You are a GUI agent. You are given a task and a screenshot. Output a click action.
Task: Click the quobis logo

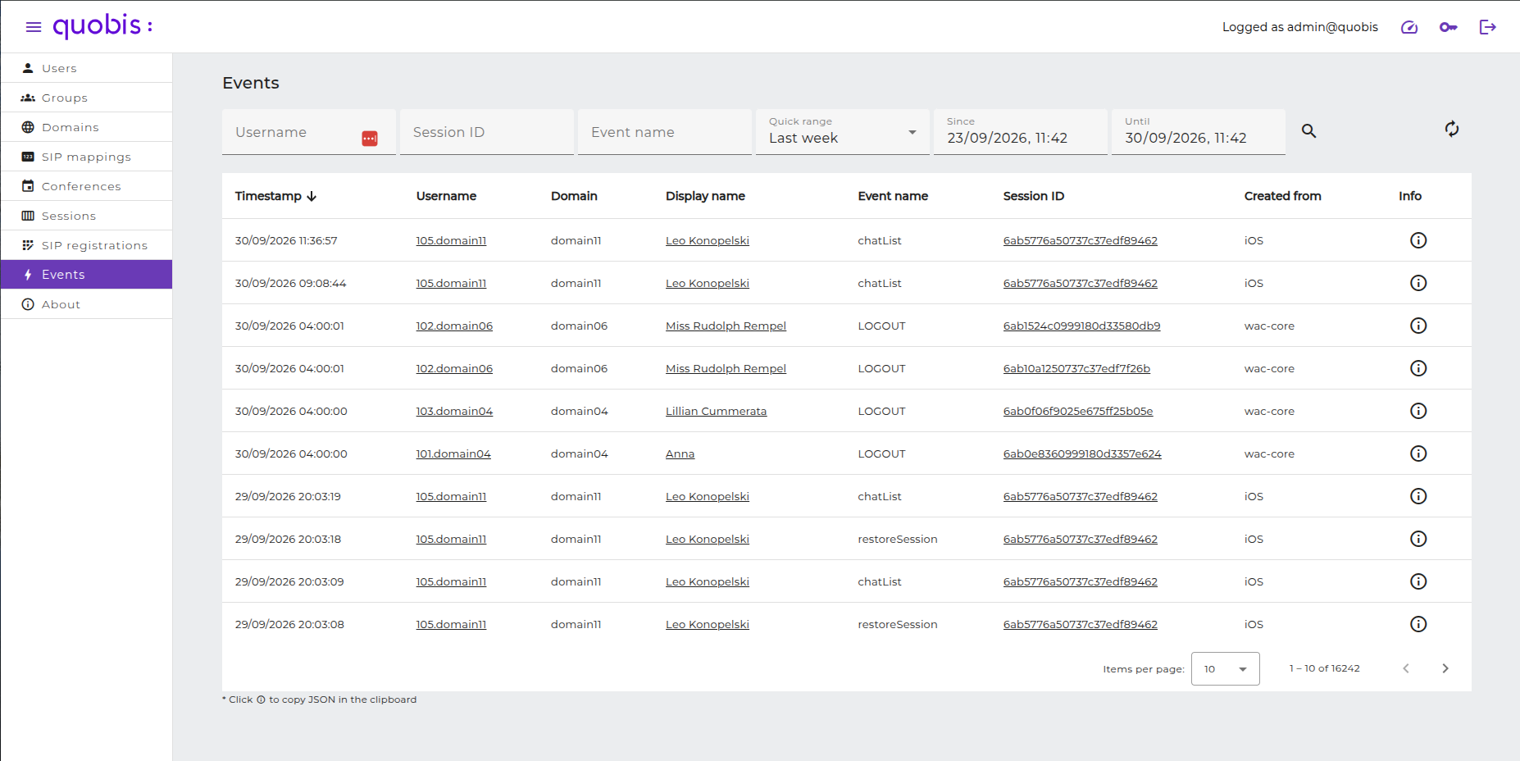(x=102, y=26)
